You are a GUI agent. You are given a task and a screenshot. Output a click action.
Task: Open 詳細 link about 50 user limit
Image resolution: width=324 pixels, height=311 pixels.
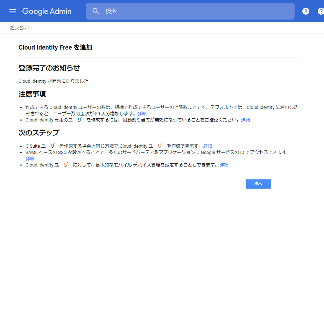(142, 113)
